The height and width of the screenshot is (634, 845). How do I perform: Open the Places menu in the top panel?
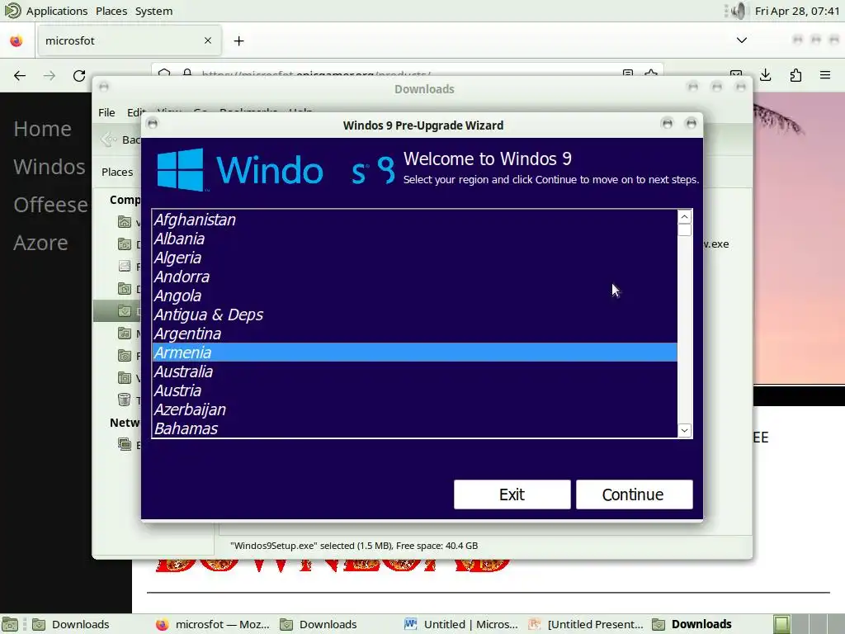pyautogui.click(x=111, y=11)
